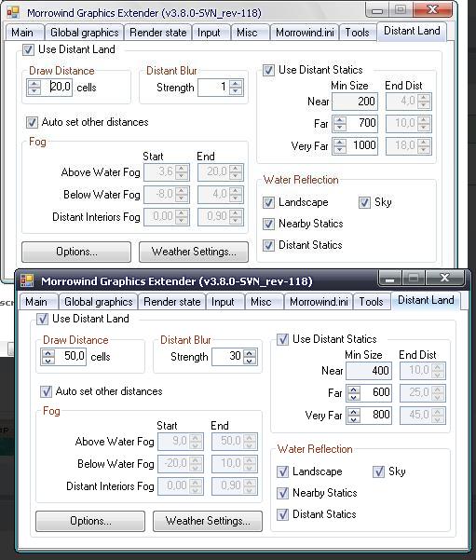Click the Near Min Size field showing 400

(x=369, y=370)
